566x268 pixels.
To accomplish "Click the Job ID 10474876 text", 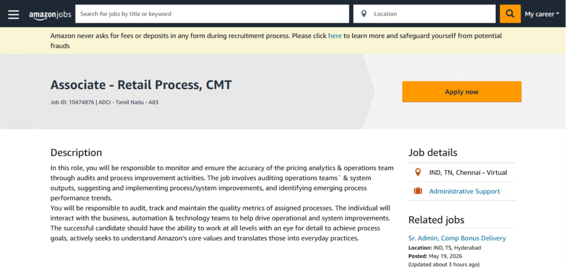I will click(x=72, y=102).
